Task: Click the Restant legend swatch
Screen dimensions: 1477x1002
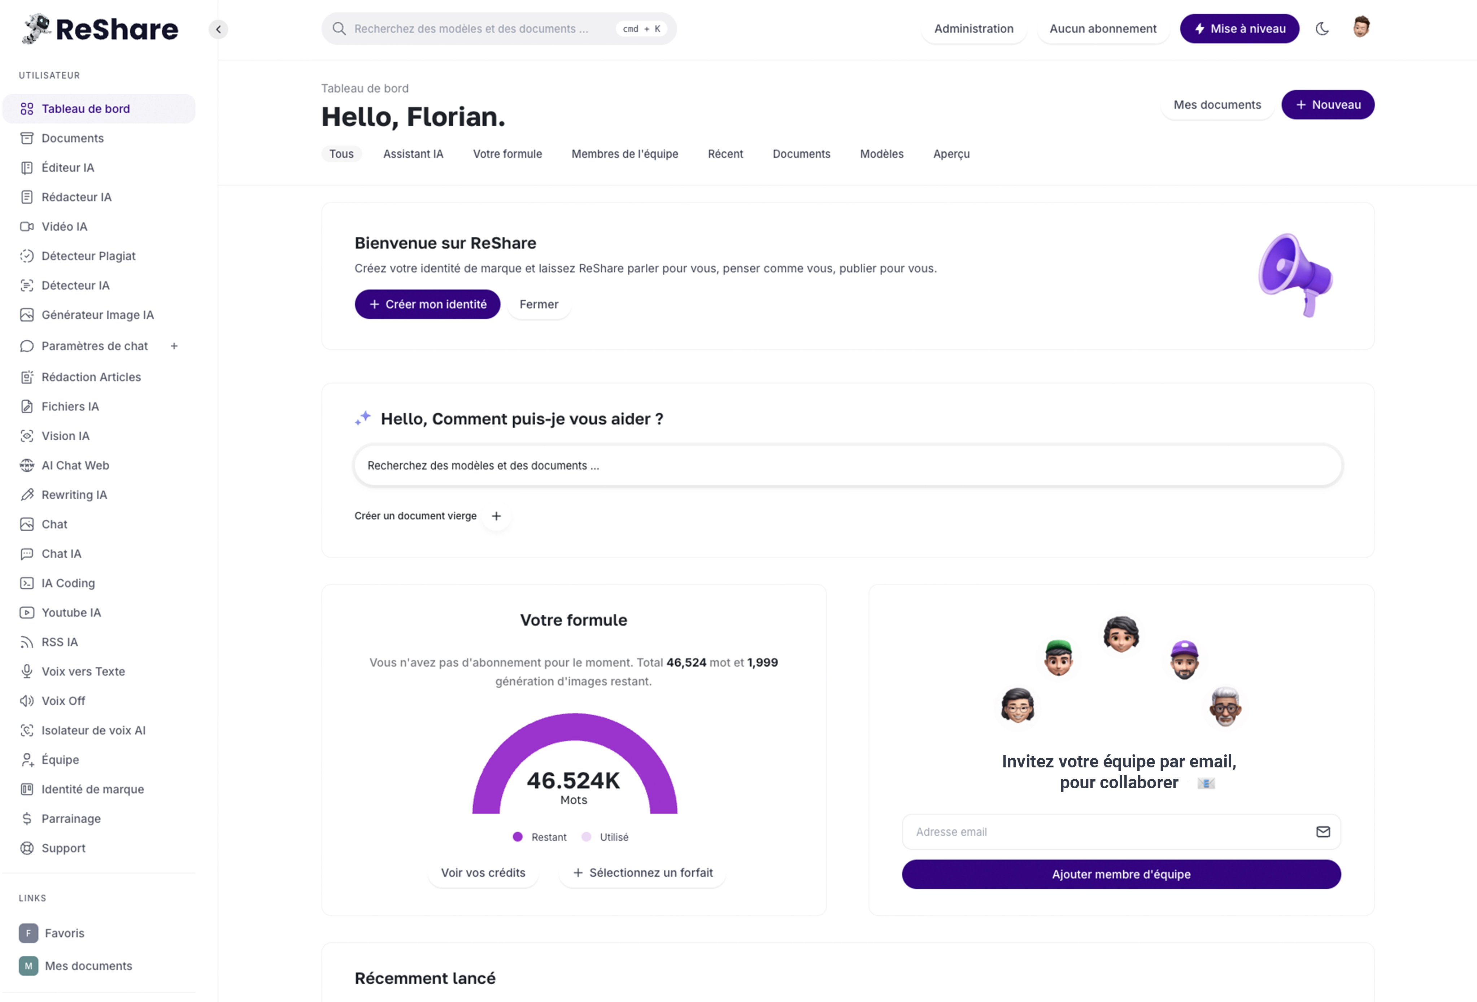Action: pos(517,837)
